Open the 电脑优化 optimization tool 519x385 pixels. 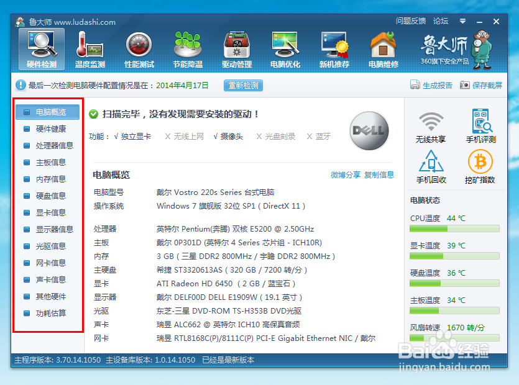coord(285,49)
